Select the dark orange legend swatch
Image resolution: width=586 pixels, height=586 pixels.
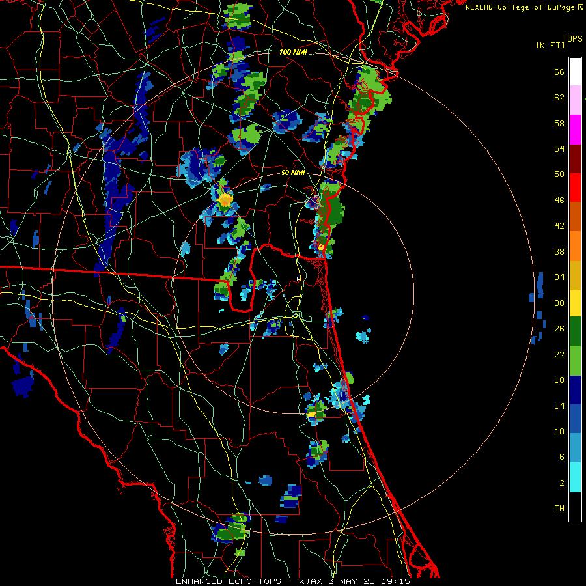point(575,216)
